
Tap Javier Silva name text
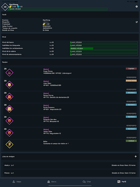[48, 131]
